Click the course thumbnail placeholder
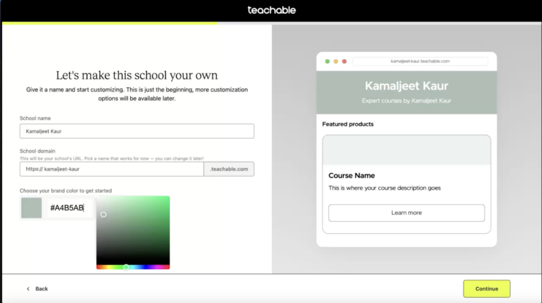Image resolution: width=542 pixels, height=303 pixels. (x=406, y=150)
